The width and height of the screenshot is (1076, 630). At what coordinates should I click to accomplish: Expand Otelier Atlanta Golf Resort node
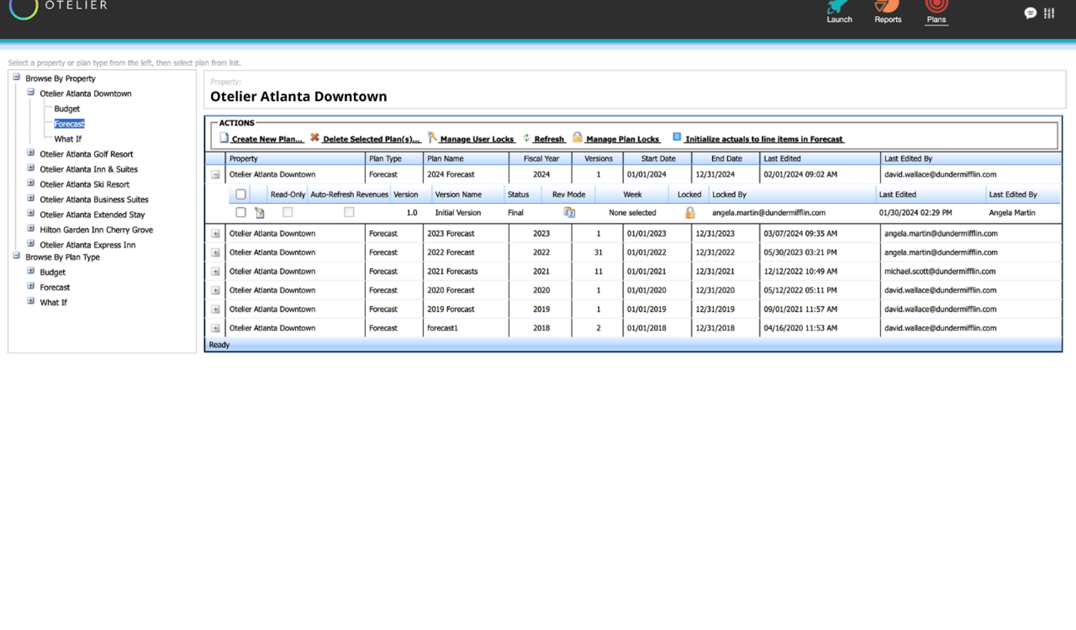30,153
